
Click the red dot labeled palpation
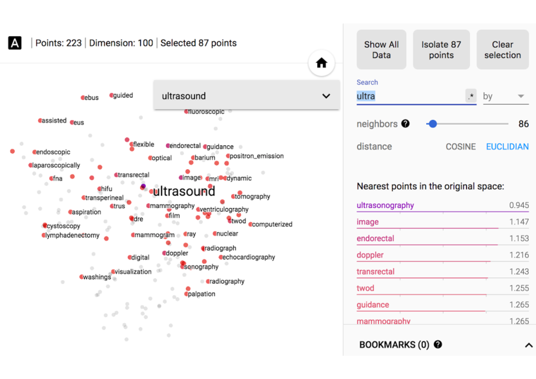coord(187,294)
